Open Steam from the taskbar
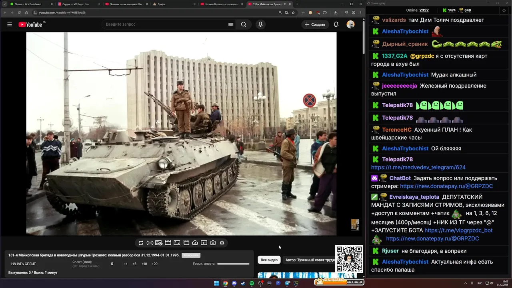This screenshot has height=288, width=512. pos(243,283)
